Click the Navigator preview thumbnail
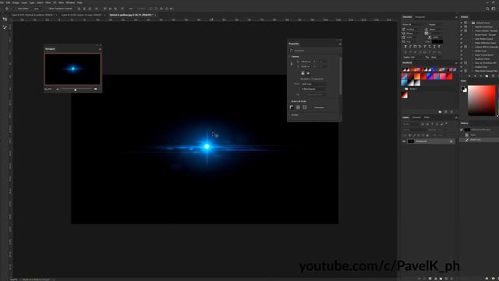499x281 pixels. pos(73,69)
